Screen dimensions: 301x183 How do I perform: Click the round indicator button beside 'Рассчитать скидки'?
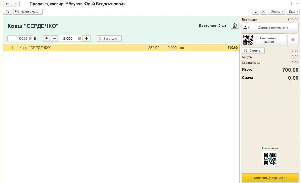tap(293, 40)
